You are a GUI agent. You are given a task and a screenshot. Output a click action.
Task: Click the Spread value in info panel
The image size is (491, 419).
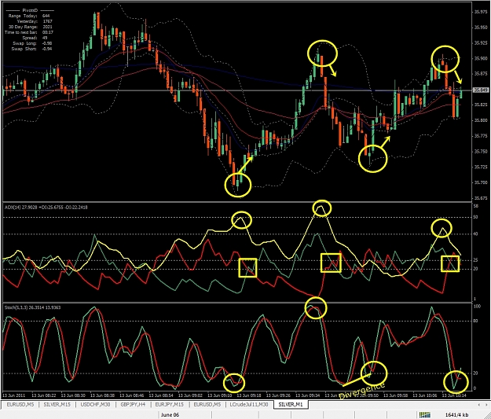pyautogui.click(x=45, y=38)
